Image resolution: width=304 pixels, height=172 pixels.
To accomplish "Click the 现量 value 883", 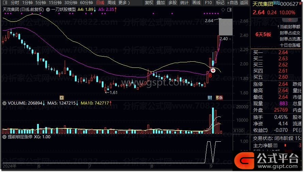I will (x=284, y=104).
